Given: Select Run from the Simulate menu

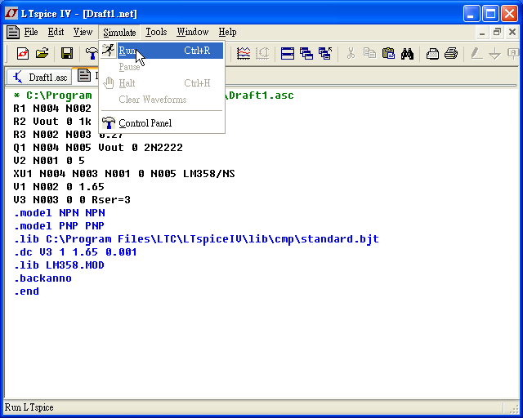Looking at the screenshot, I should (x=163, y=51).
